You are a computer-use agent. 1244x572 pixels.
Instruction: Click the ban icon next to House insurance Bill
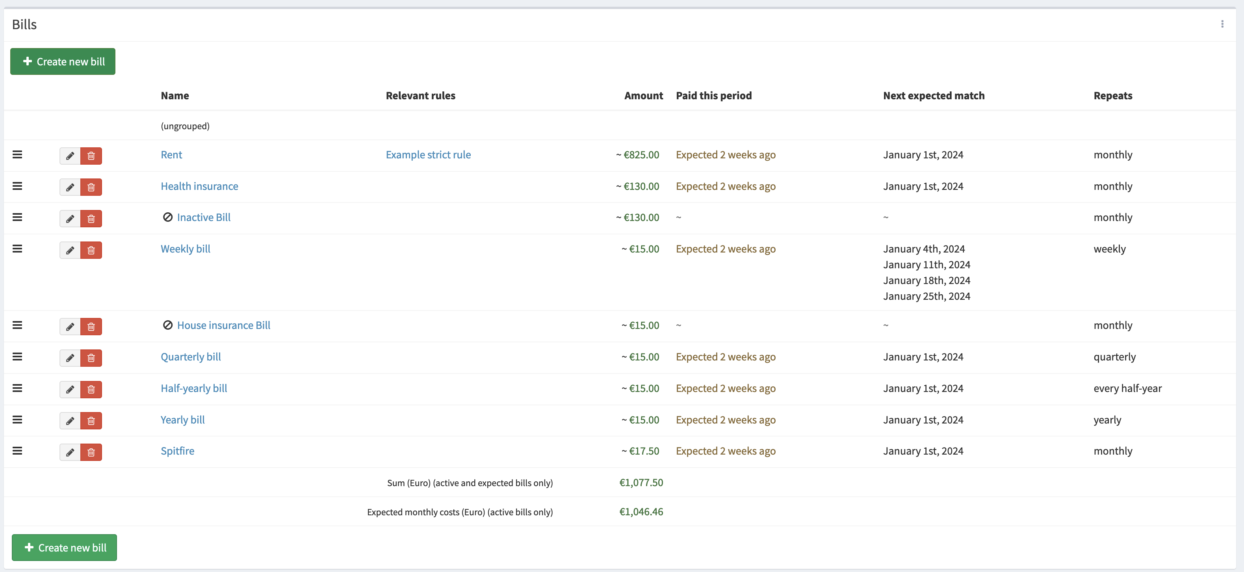click(167, 325)
